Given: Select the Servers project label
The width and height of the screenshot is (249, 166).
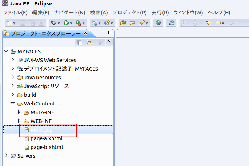Looking at the screenshot, I should [x=27, y=156].
